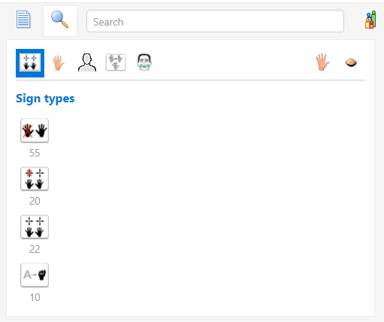Pick the greyed-out hand movement filter icon

click(116, 62)
